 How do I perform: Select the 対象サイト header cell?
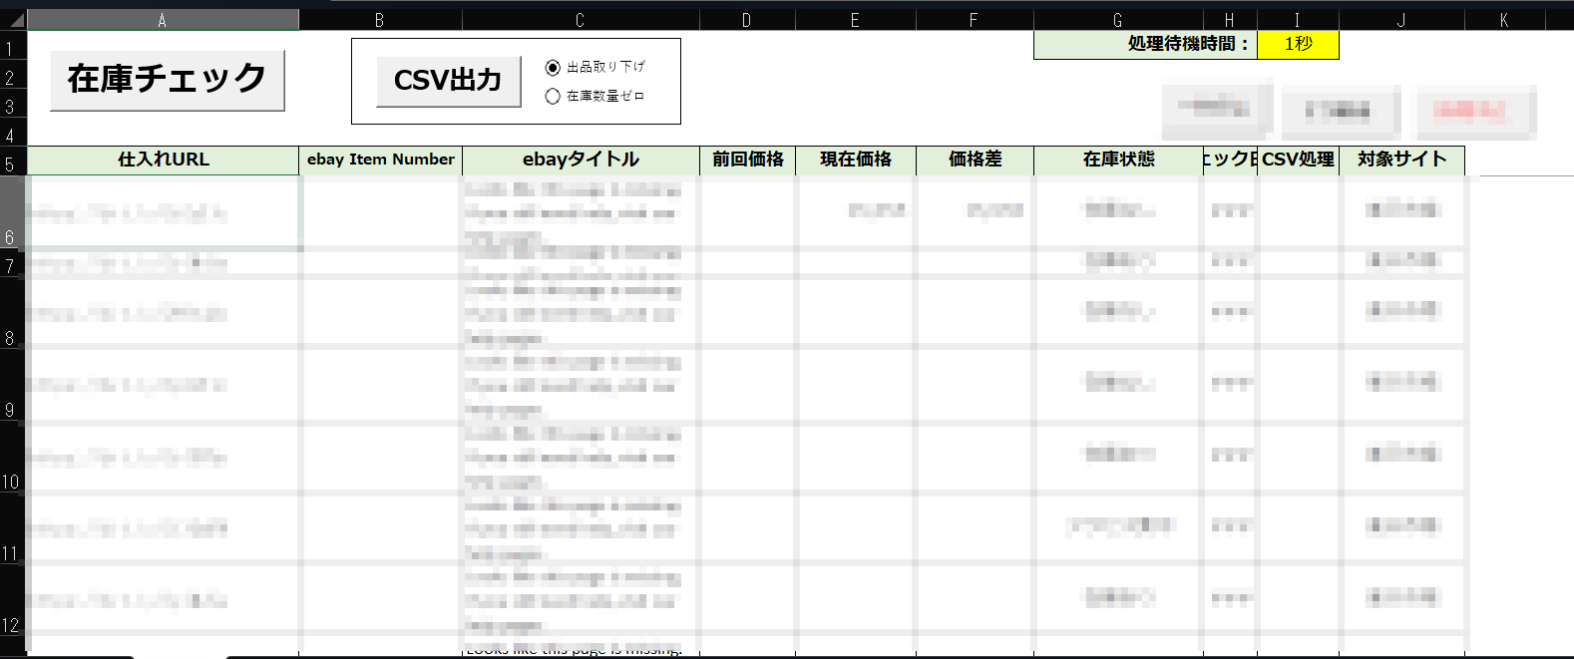1401,161
